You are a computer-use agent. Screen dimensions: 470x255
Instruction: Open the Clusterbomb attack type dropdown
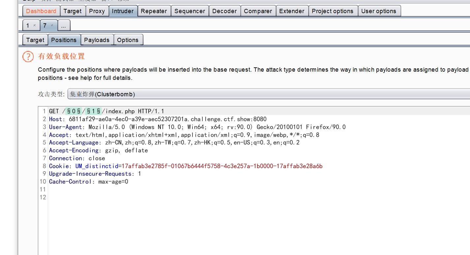269,94
